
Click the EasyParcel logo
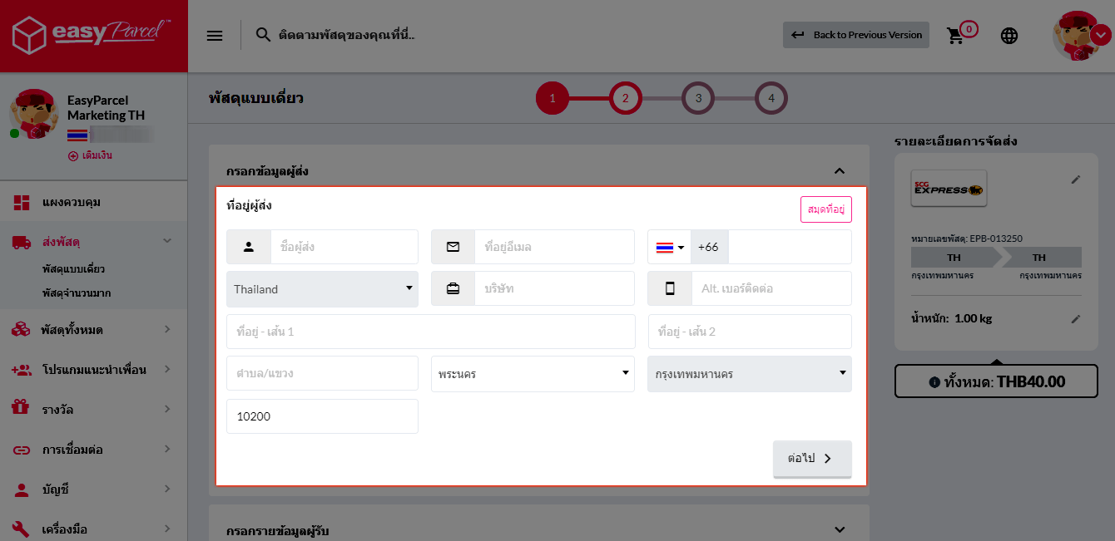[93, 36]
